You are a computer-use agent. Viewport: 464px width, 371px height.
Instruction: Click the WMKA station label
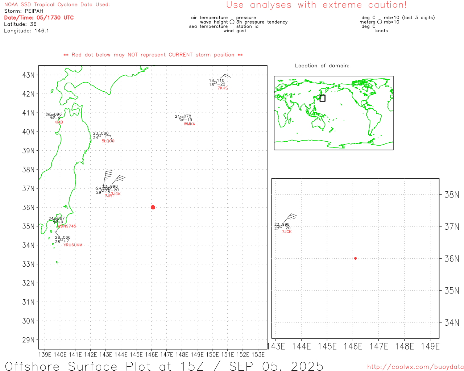(189, 124)
